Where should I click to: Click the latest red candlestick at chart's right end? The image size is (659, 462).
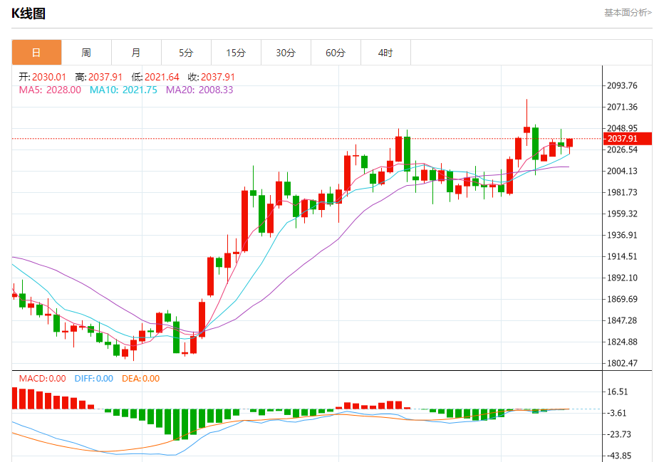[569, 143]
